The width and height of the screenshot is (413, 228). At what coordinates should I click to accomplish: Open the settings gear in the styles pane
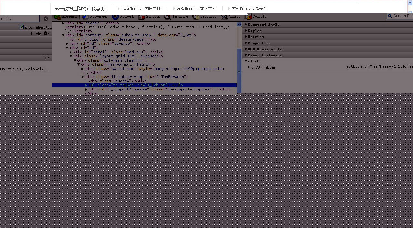point(45,33)
